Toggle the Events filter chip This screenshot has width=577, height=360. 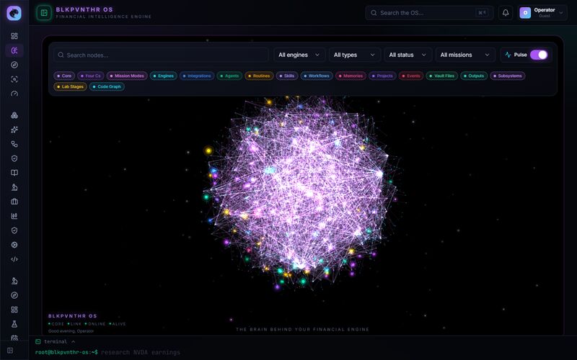tap(411, 76)
